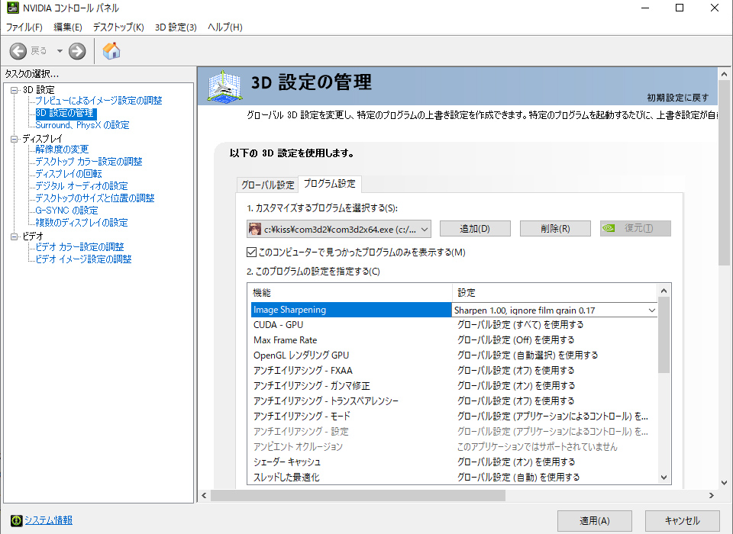Collapse the ディスプレイ tree node
This screenshot has height=534, width=733.
14,139
